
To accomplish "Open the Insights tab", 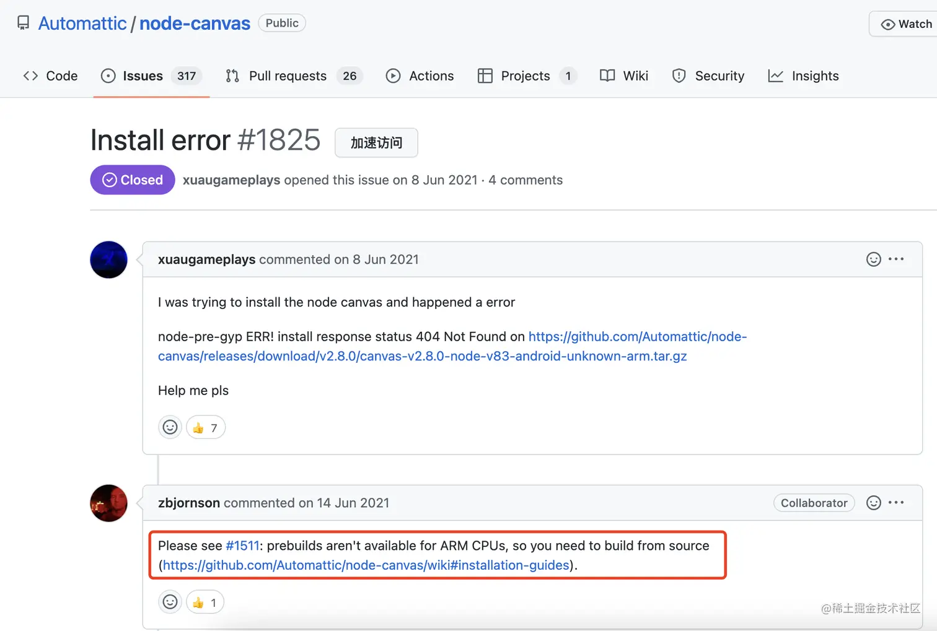I will tap(803, 76).
